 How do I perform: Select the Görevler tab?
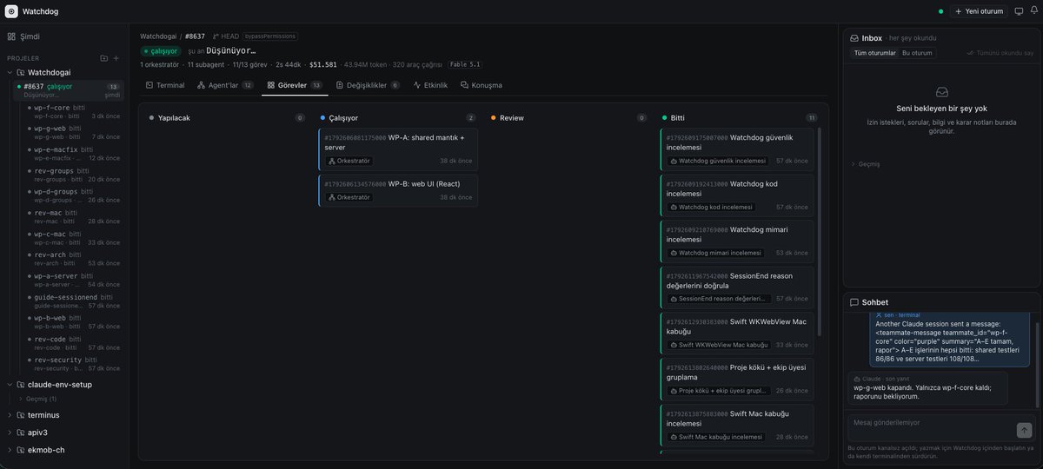pyautogui.click(x=295, y=85)
